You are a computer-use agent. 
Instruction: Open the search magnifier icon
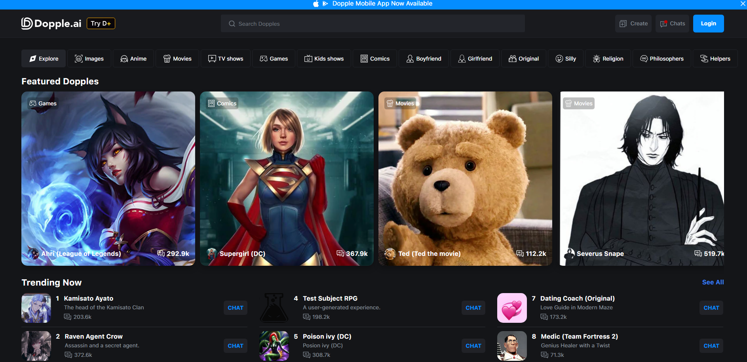click(x=232, y=23)
